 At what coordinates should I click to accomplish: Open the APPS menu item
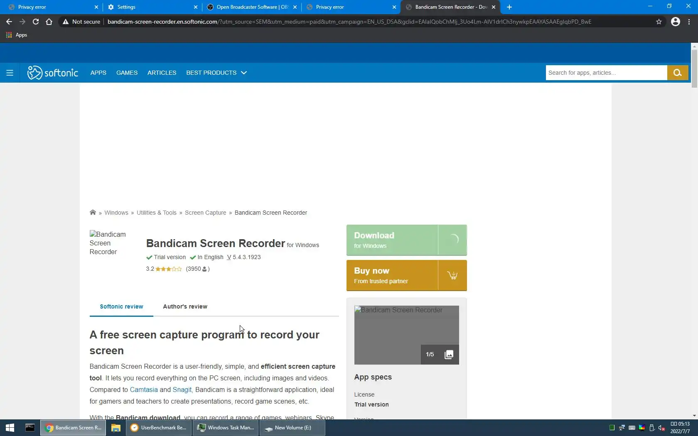pos(98,73)
